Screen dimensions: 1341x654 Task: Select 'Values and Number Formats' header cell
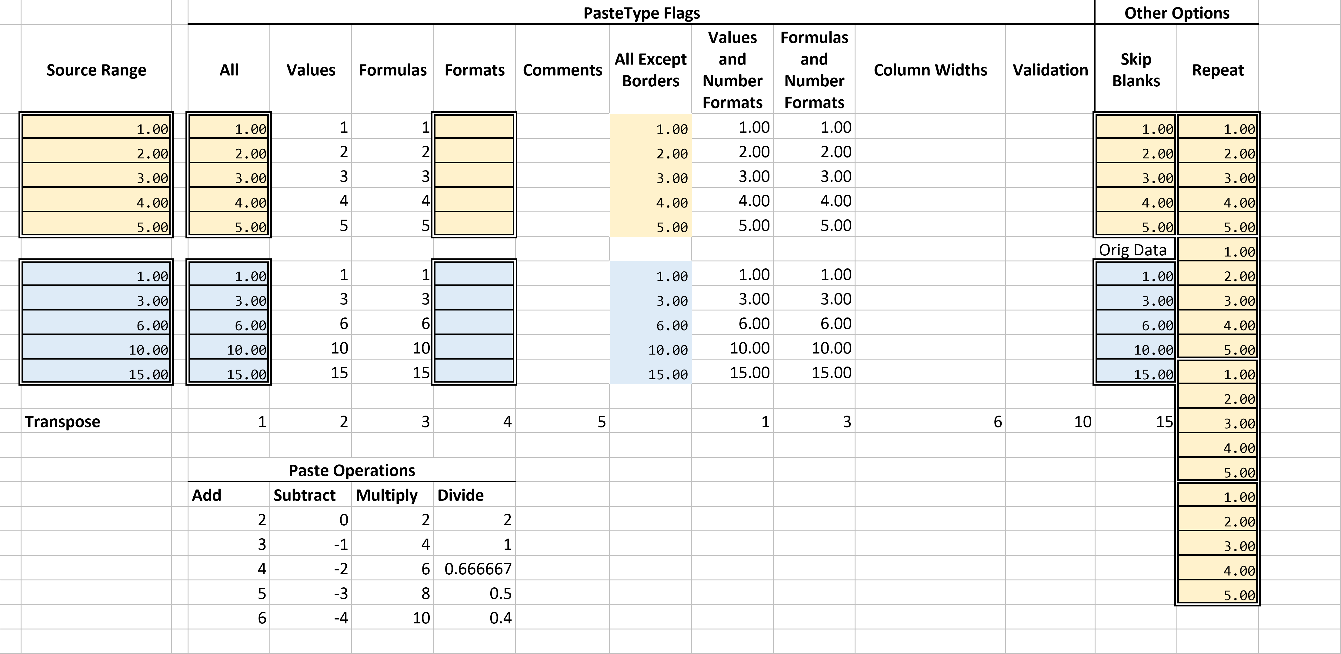click(x=732, y=70)
